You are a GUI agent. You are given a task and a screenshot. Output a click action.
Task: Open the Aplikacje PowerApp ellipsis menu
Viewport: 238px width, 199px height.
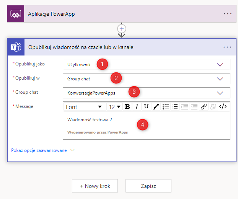pyautogui.click(x=227, y=14)
